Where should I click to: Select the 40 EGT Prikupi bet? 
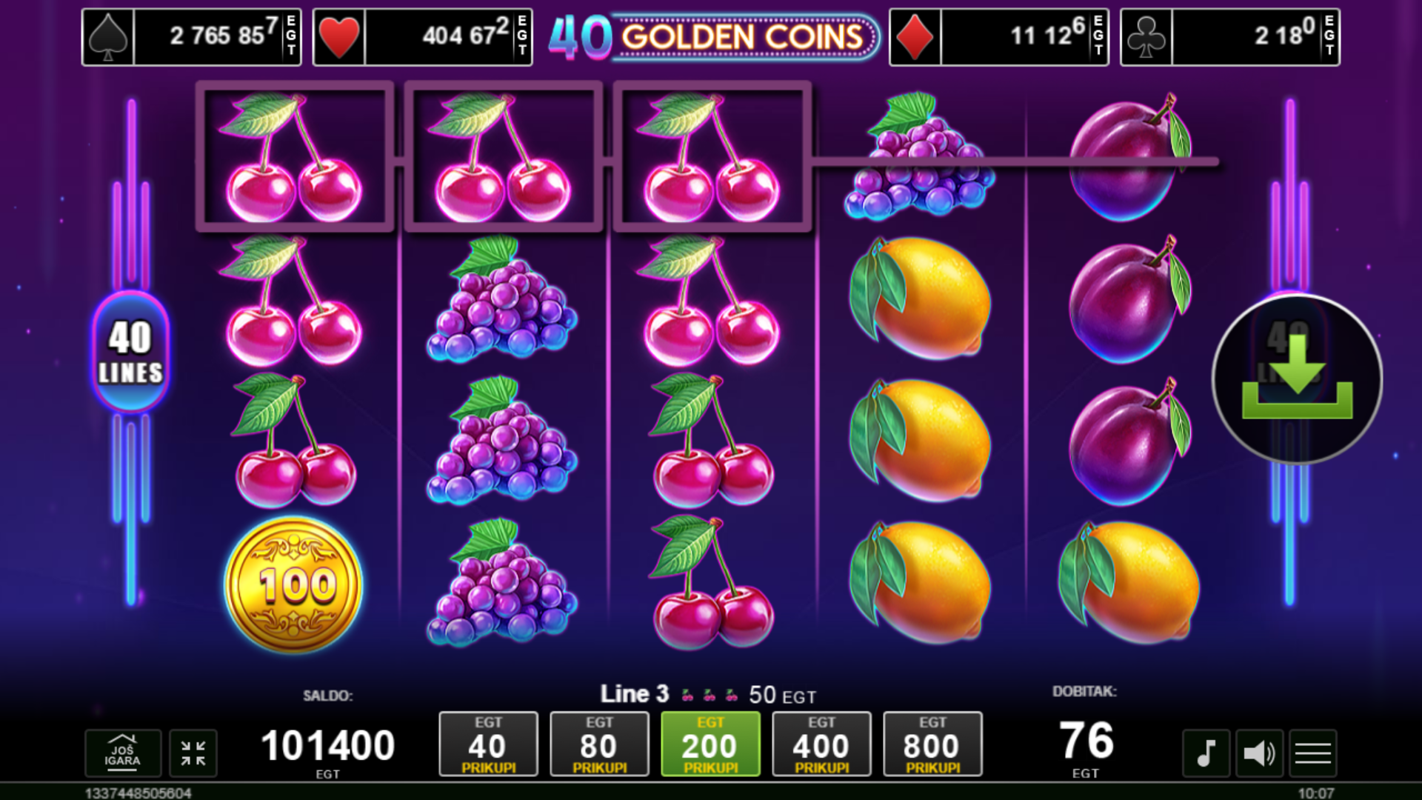488,744
